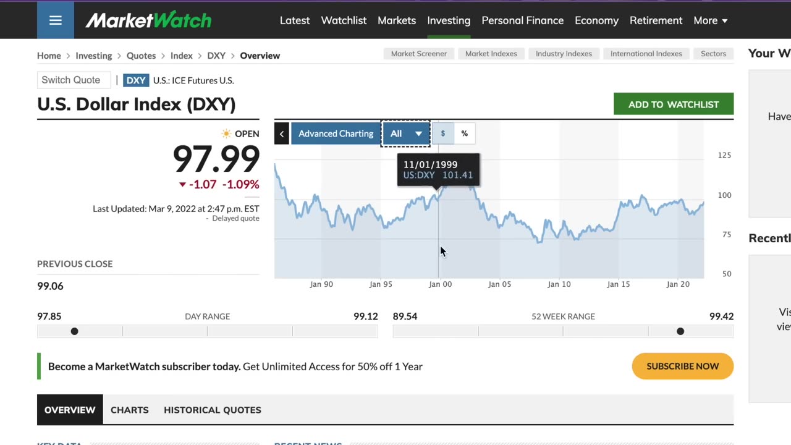This screenshot has height=445, width=791.
Task: Open the Economy navigation item
Action: coord(596,20)
